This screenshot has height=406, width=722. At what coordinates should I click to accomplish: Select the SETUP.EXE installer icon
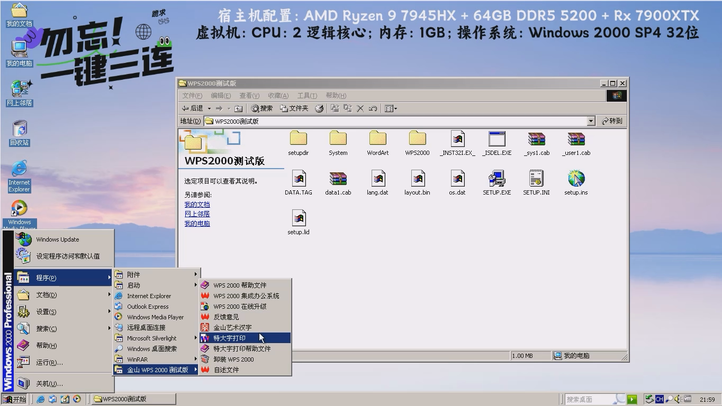[497, 179]
